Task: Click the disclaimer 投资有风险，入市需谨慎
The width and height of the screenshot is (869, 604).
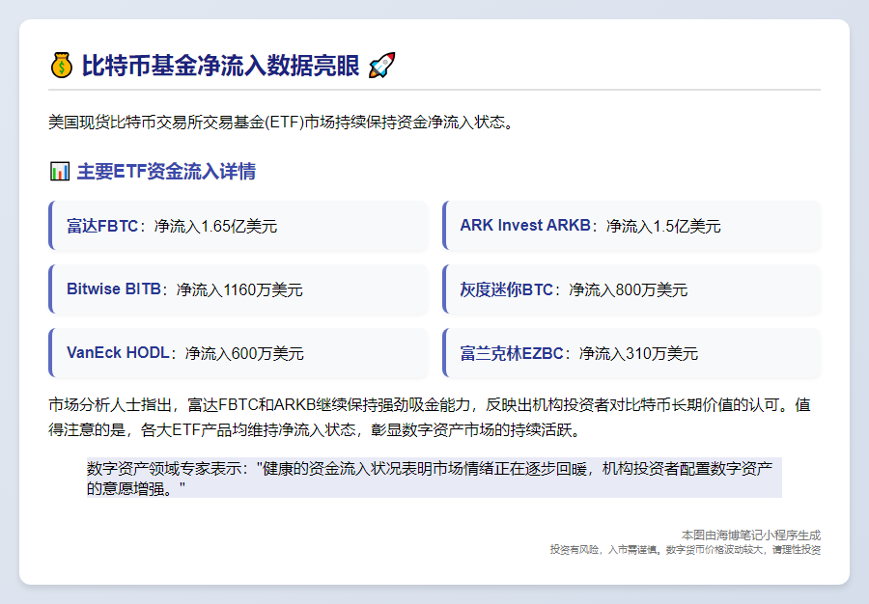Action: (685, 550)
